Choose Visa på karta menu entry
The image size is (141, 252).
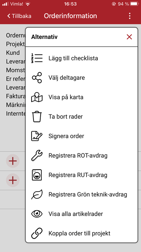(x=66, y=97)
